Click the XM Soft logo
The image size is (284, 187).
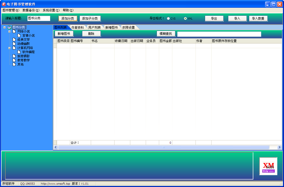pyautogui.click(x=268, y=166)
